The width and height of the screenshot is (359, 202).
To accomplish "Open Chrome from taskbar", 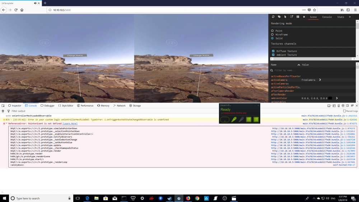I will [x=197, y=198].
